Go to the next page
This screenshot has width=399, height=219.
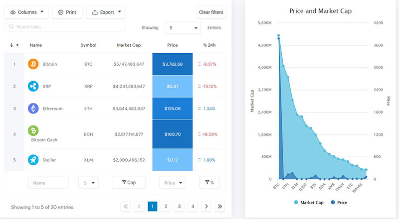206,206
